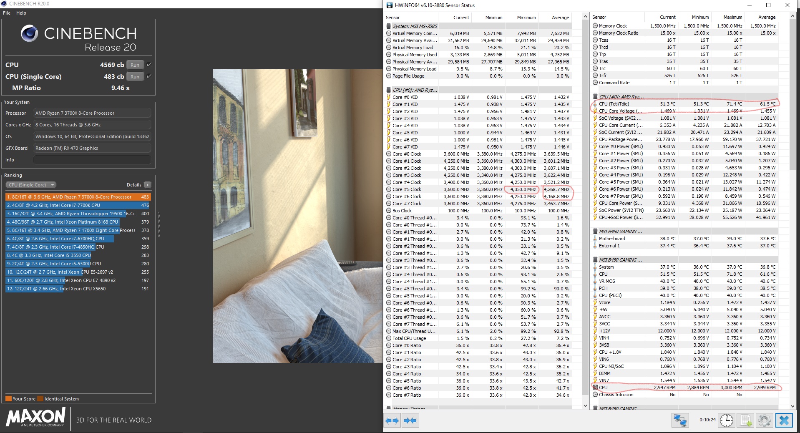Click the GFX Board Radeon RX 470 field
The width and height of the screenshot is (800, 433).
click(92, 148)
